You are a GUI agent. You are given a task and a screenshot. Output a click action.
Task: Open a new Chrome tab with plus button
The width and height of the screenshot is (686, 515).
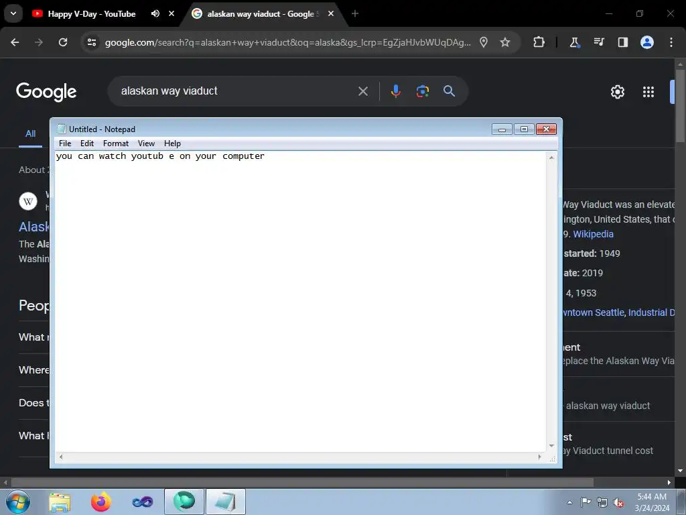click(x=355, y=13)
